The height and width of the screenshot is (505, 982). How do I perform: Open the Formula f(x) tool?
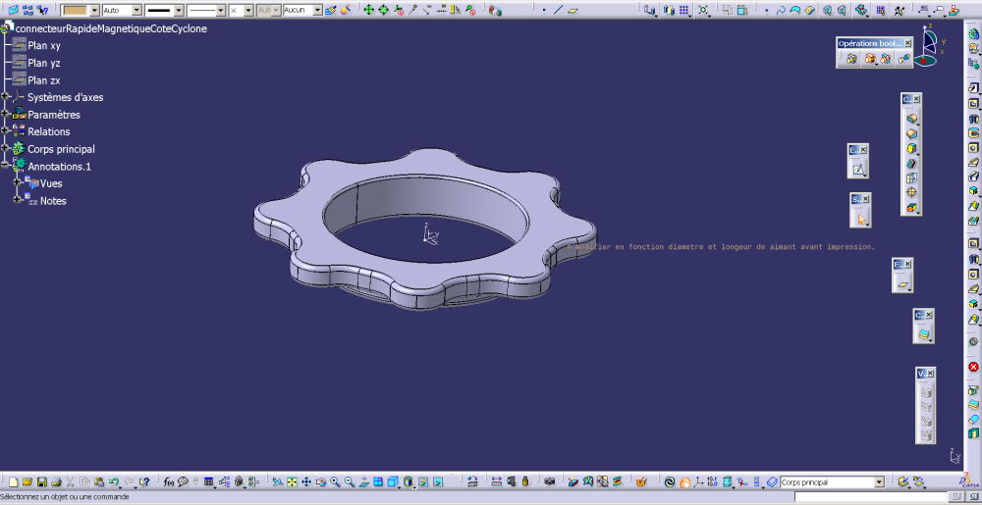coord(169,481)
